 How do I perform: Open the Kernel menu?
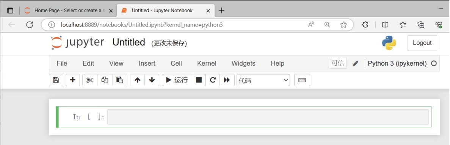click(x=207, y=63)
